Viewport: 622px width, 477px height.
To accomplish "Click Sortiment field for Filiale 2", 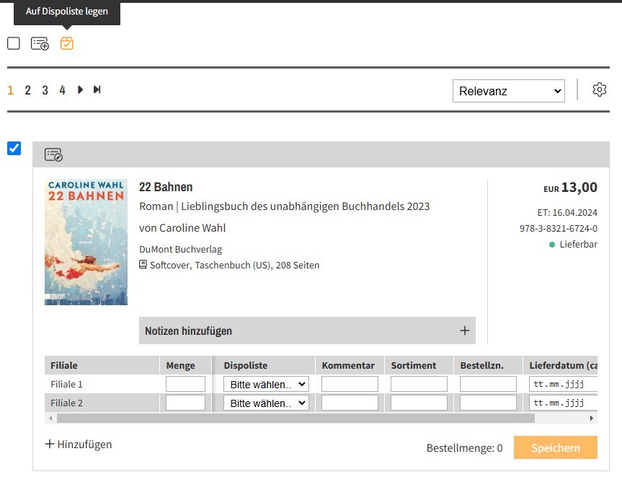I will coord(419,403).
